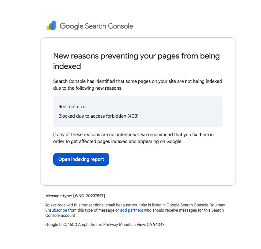
Task: Click the yellow bar of the logo icon
Action: (48, 28)
